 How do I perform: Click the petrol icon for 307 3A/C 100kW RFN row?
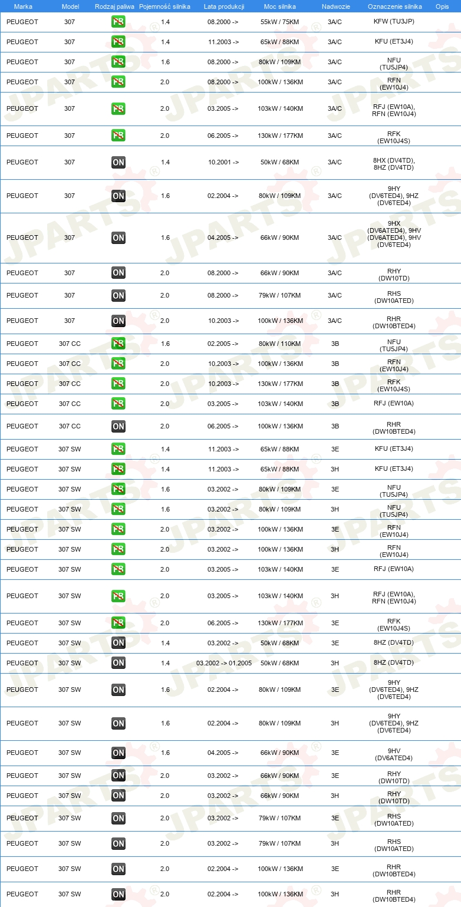[x=118, y=82]
